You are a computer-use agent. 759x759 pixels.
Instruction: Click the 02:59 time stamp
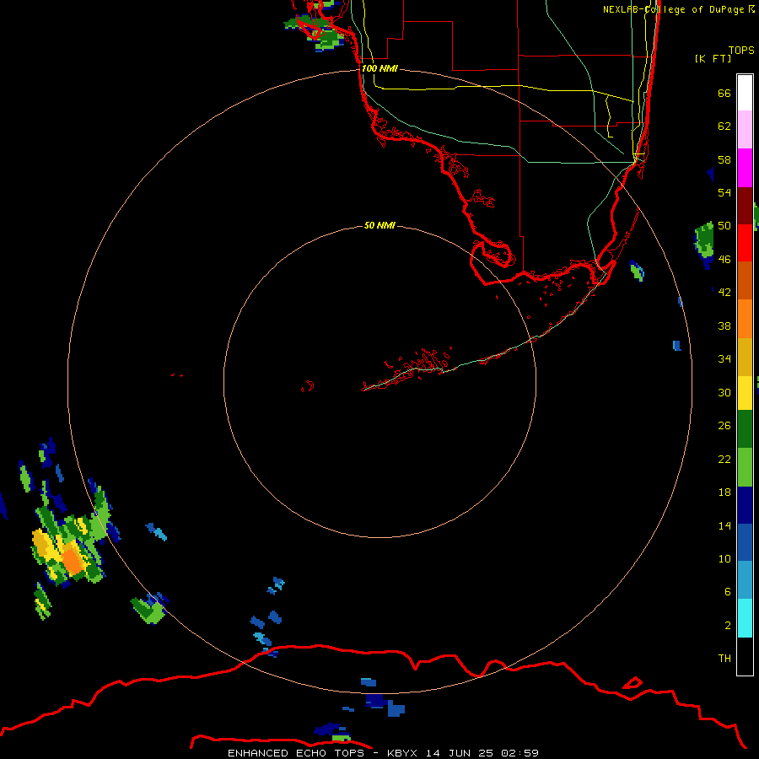coord(520,753)
